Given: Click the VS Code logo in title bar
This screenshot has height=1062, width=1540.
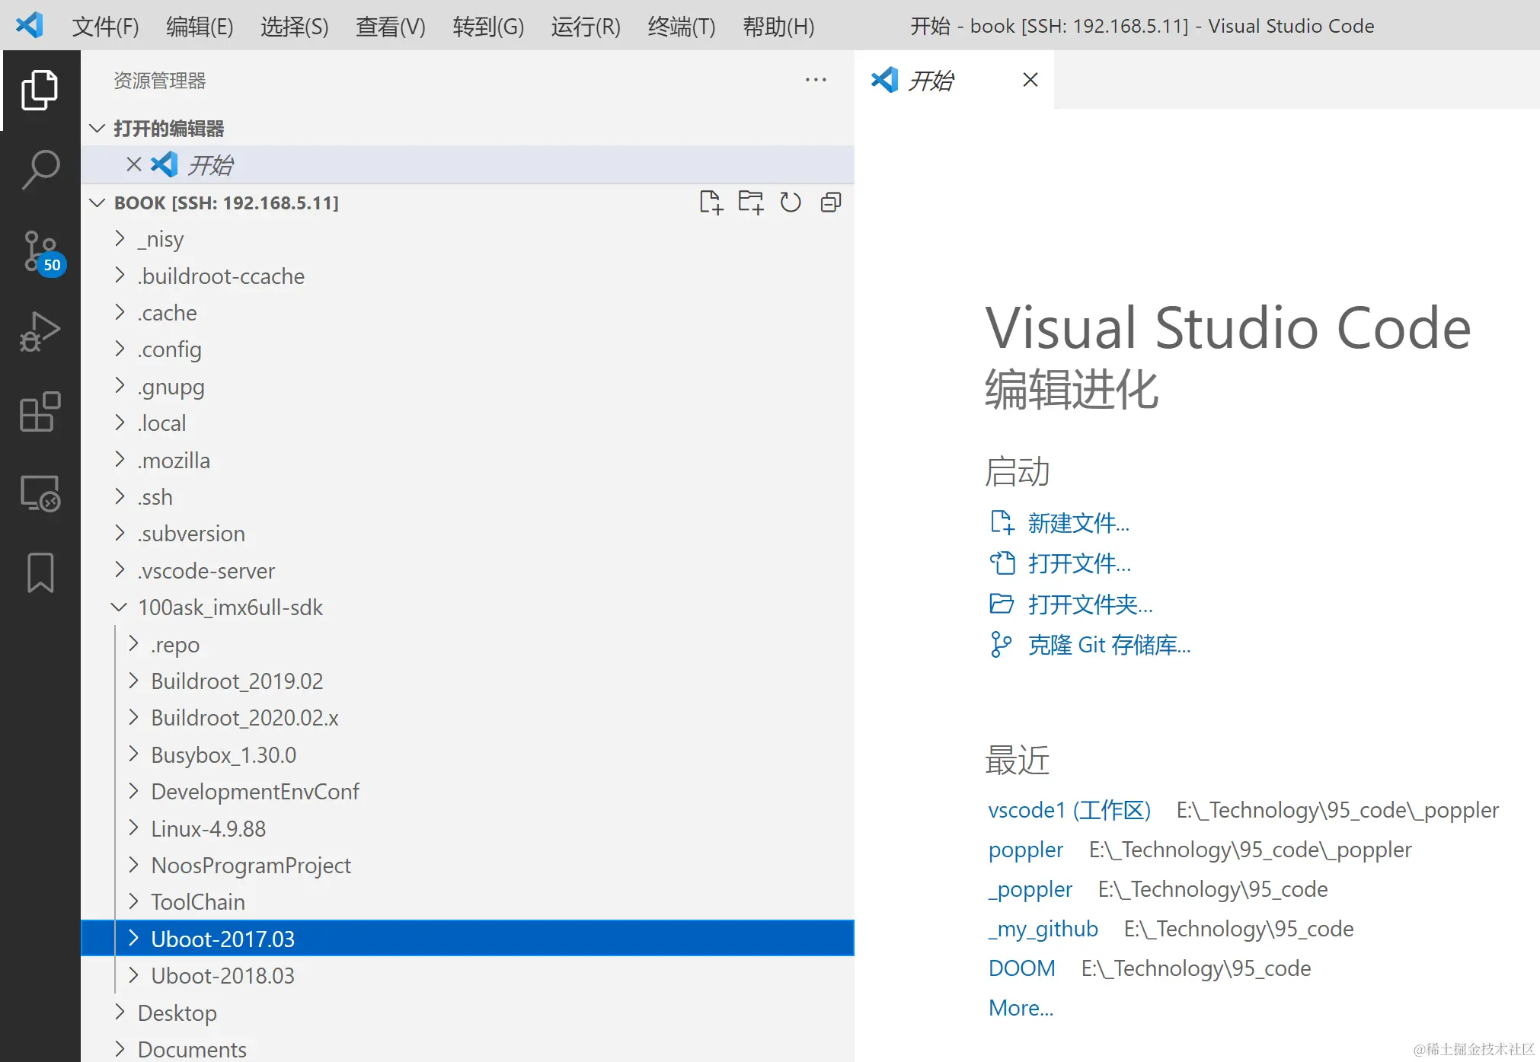Looking at the screenshot, I should pyautogui.click(x=29, y=25).
